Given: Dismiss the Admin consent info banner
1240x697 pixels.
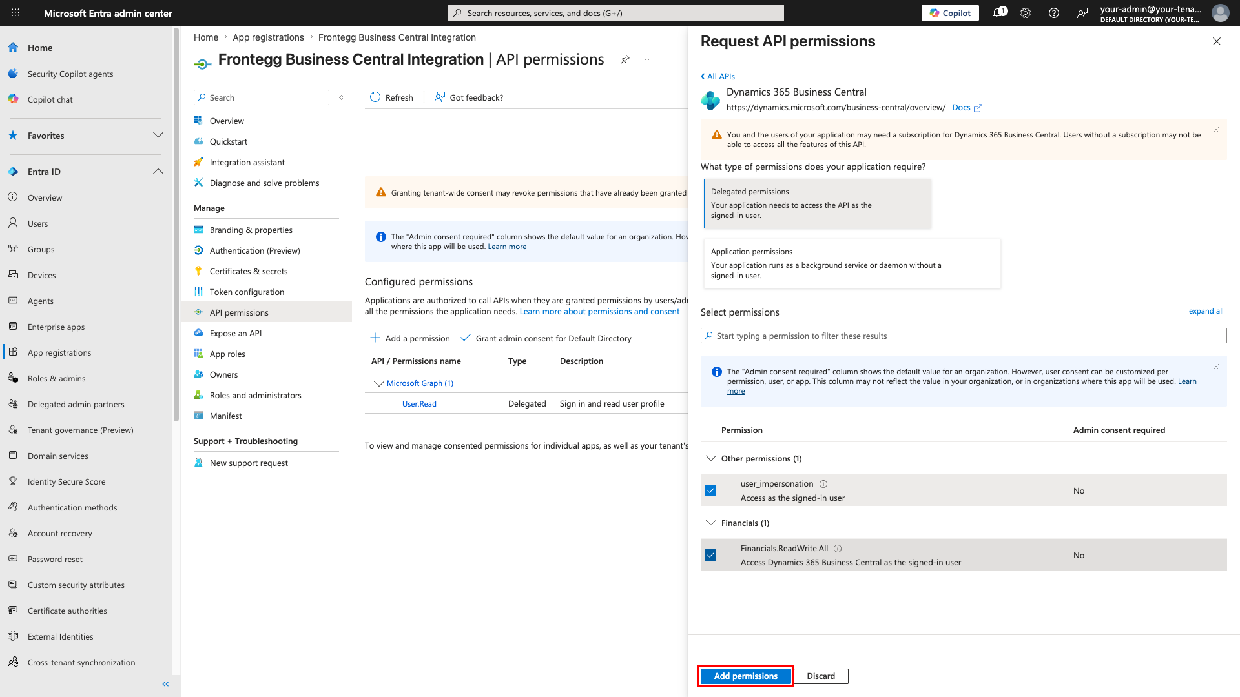Looking at the screenshot, I should click(x=1216, y=367).
